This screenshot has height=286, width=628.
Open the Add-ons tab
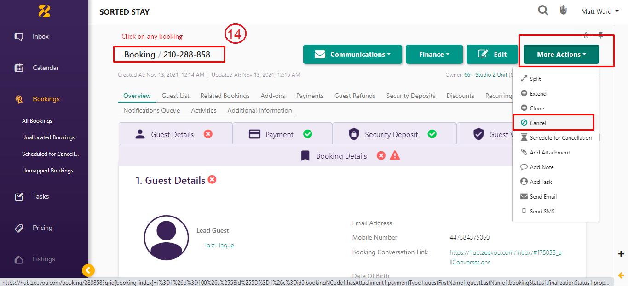(x=273, y=96)
